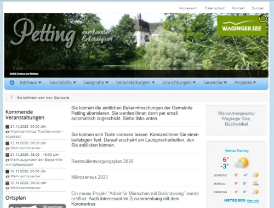
Task: Click the hand icon beside Markt zugunsten der Bürgerhilfe
Action: tap(8, 160)
